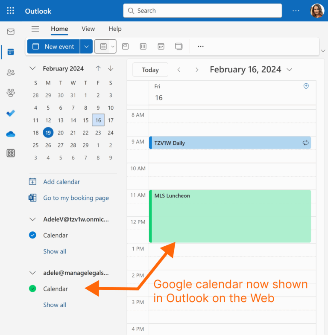328x335 pixels.
Task: Open header more options ellipsis
Action: click(296, 11)
